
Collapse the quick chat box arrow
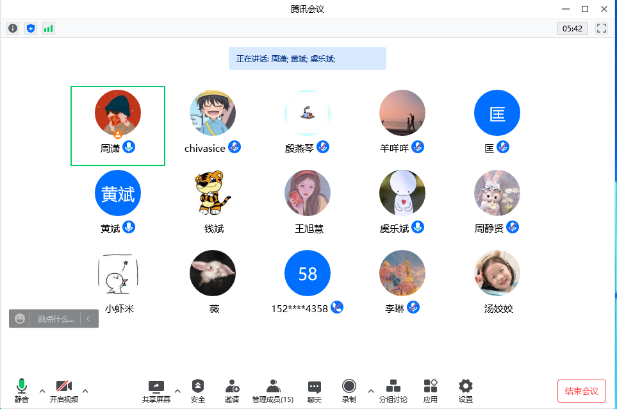click(x=88, y=319)
